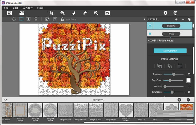Select the rectangular selection tool
The height and width of the screenshot is (125, 196).
(21, 19)
